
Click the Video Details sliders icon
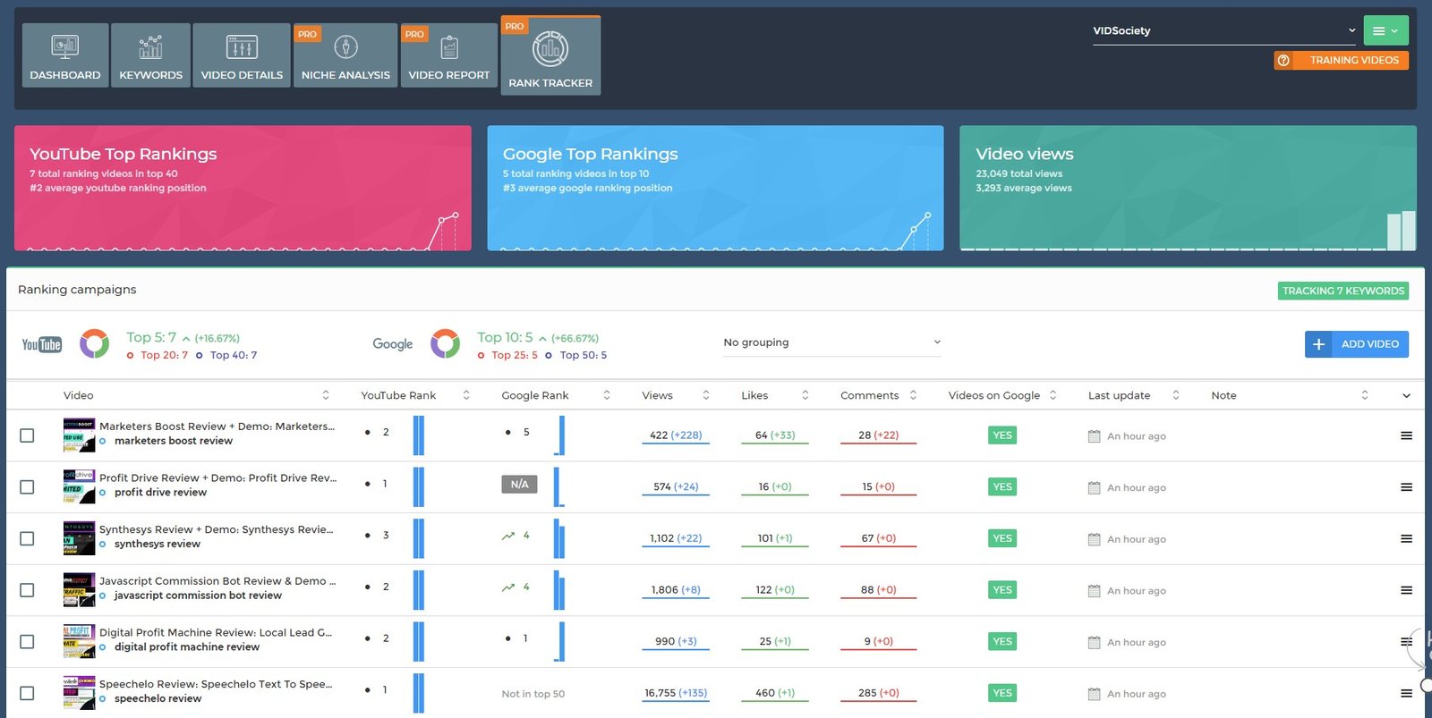pos(242,46)
